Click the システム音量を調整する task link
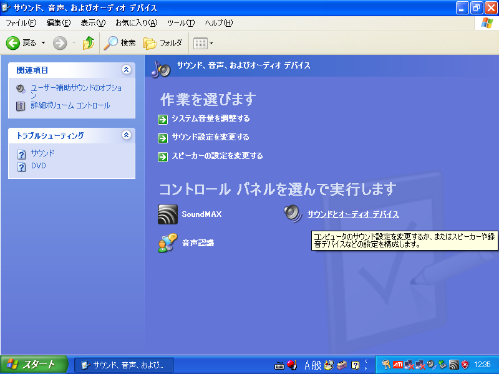This screenshot has height=374, width=499. click(x=211, y=118)
